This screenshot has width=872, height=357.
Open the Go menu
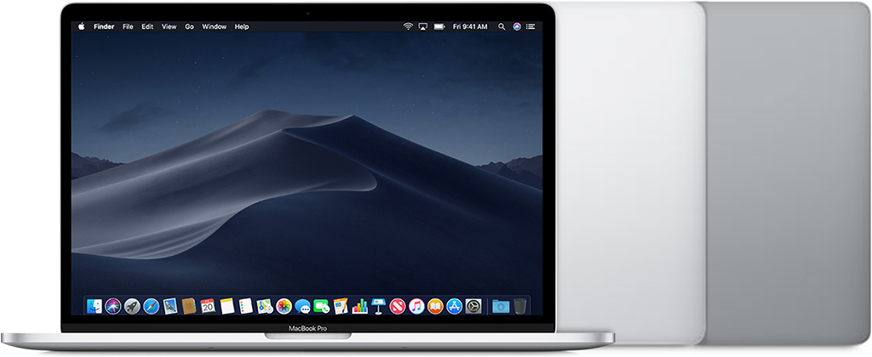pos(189,27)
